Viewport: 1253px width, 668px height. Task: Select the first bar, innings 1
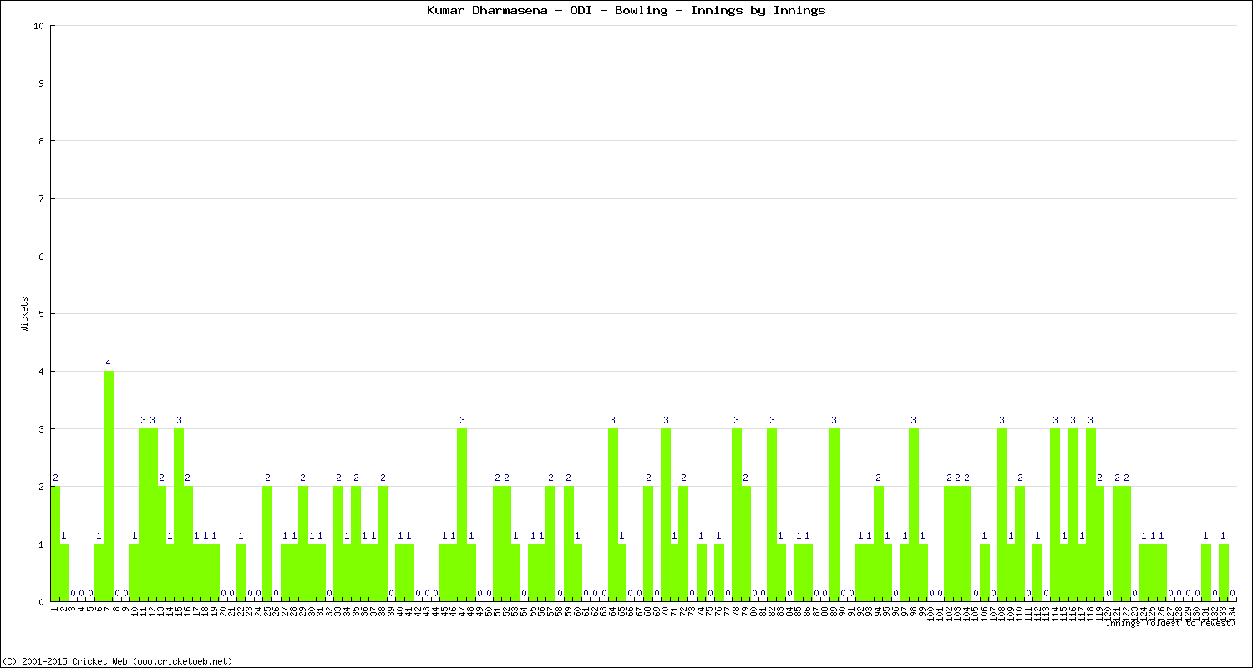[55, 544]
